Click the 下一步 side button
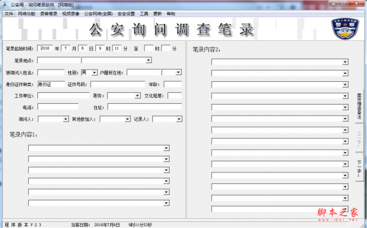Screen dimensions: 367x228 click(359, 167)
